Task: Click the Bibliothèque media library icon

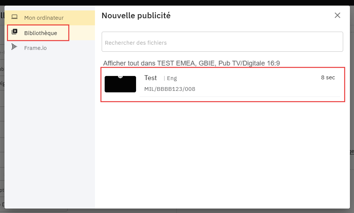Action: pos(15,32)
